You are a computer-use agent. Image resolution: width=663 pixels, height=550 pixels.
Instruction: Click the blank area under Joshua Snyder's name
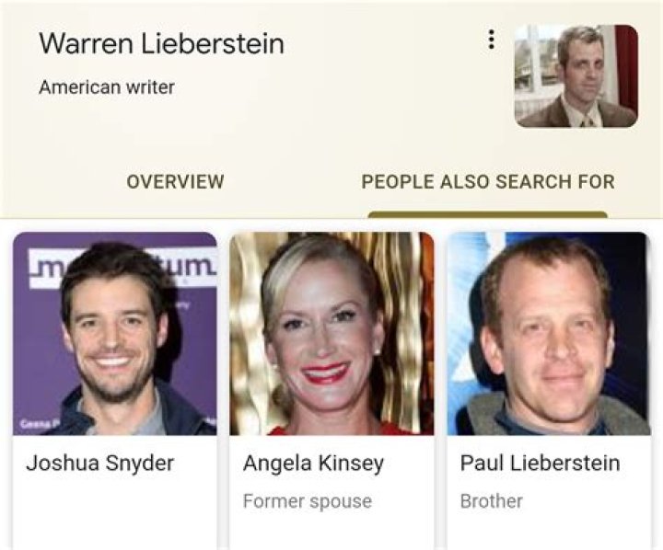115,513
